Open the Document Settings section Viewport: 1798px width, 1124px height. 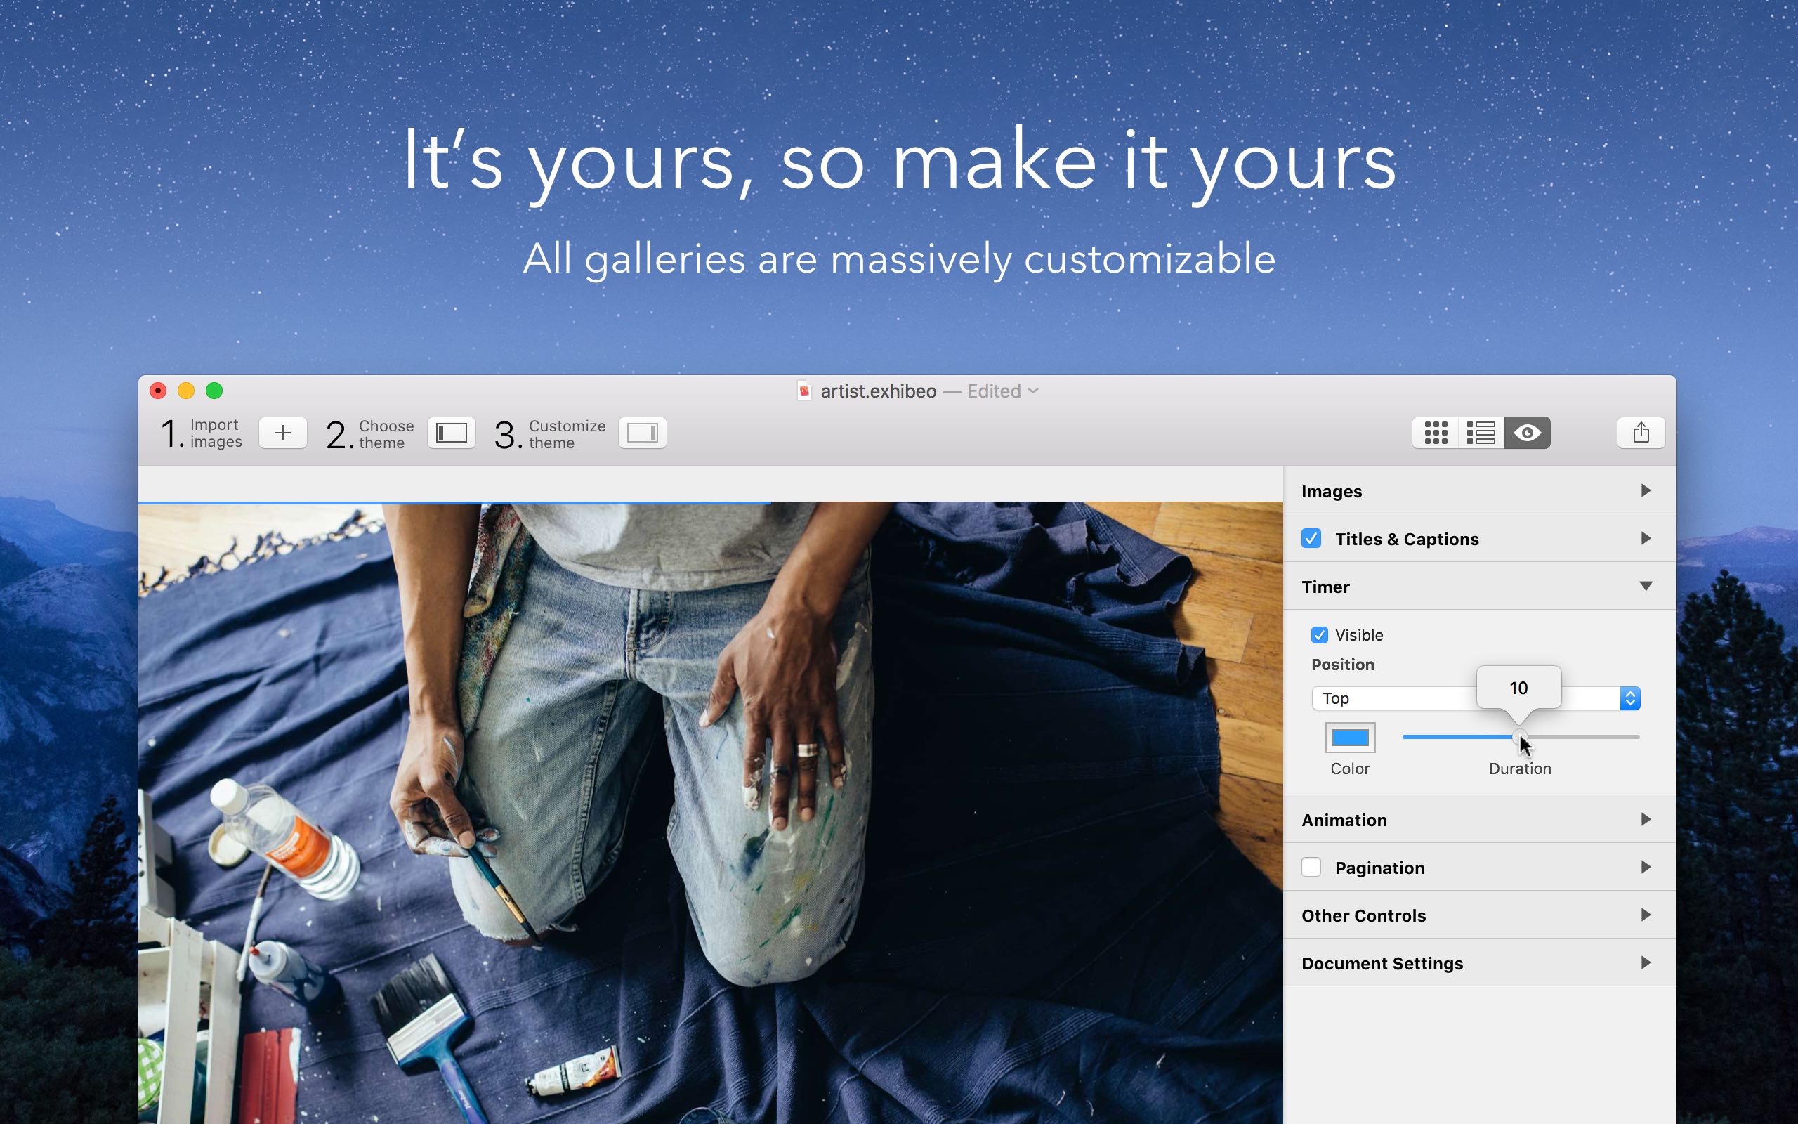click(x=1479, y=962)
